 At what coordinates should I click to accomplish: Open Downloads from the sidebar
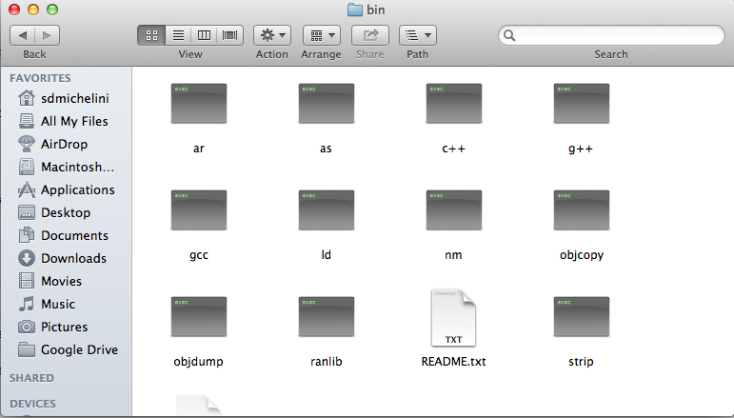pos(73,258)
